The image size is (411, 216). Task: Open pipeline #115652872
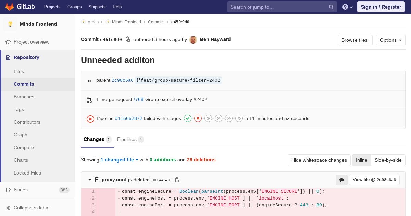tap(129, 118)
